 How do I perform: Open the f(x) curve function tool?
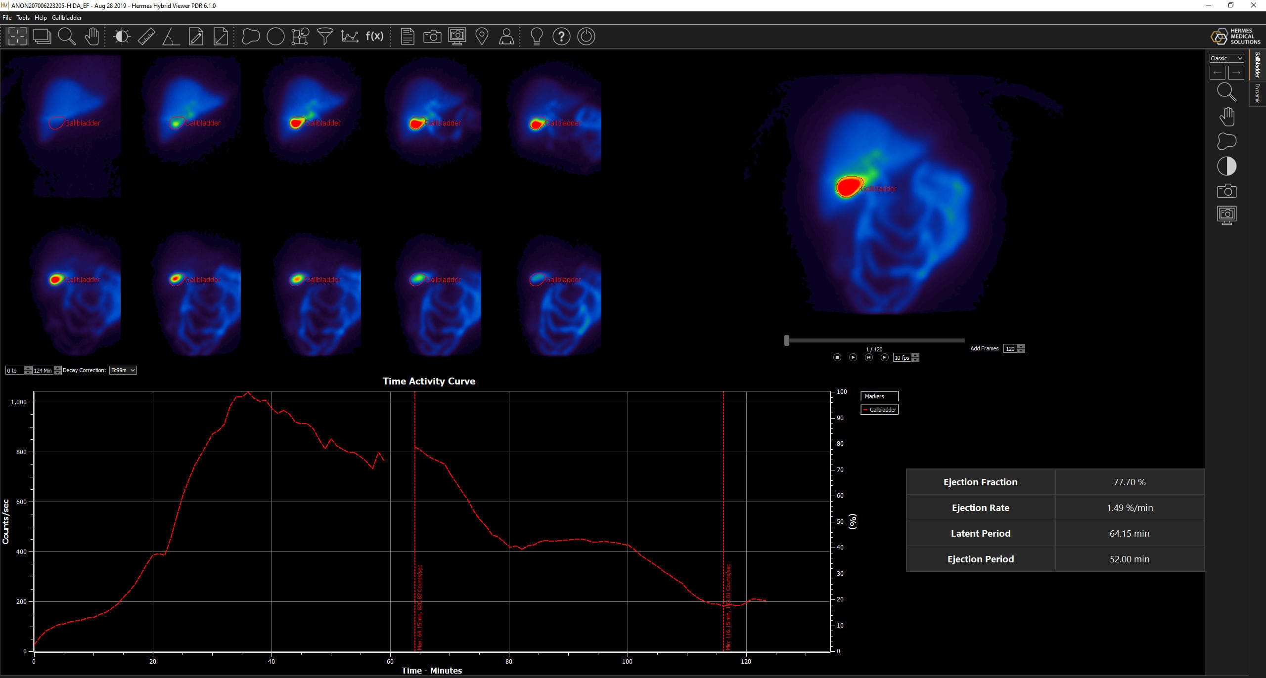374,36
